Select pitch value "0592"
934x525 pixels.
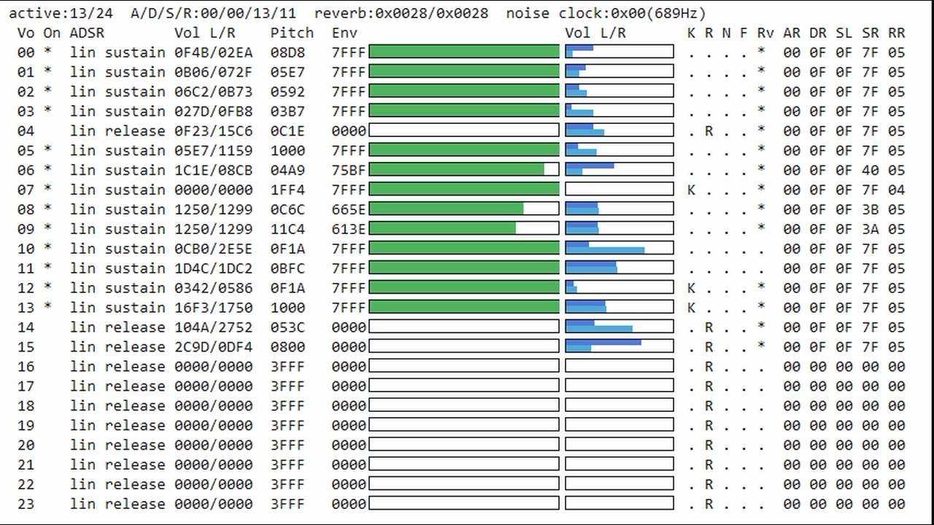coord(287,92)
